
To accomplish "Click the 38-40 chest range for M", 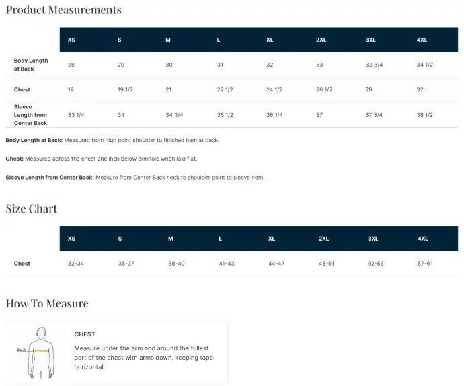I will tap(176, 264).
